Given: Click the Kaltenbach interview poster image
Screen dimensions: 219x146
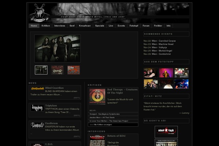Looking at the screenshot, I should pyautogui.click(x=97, y=141).
